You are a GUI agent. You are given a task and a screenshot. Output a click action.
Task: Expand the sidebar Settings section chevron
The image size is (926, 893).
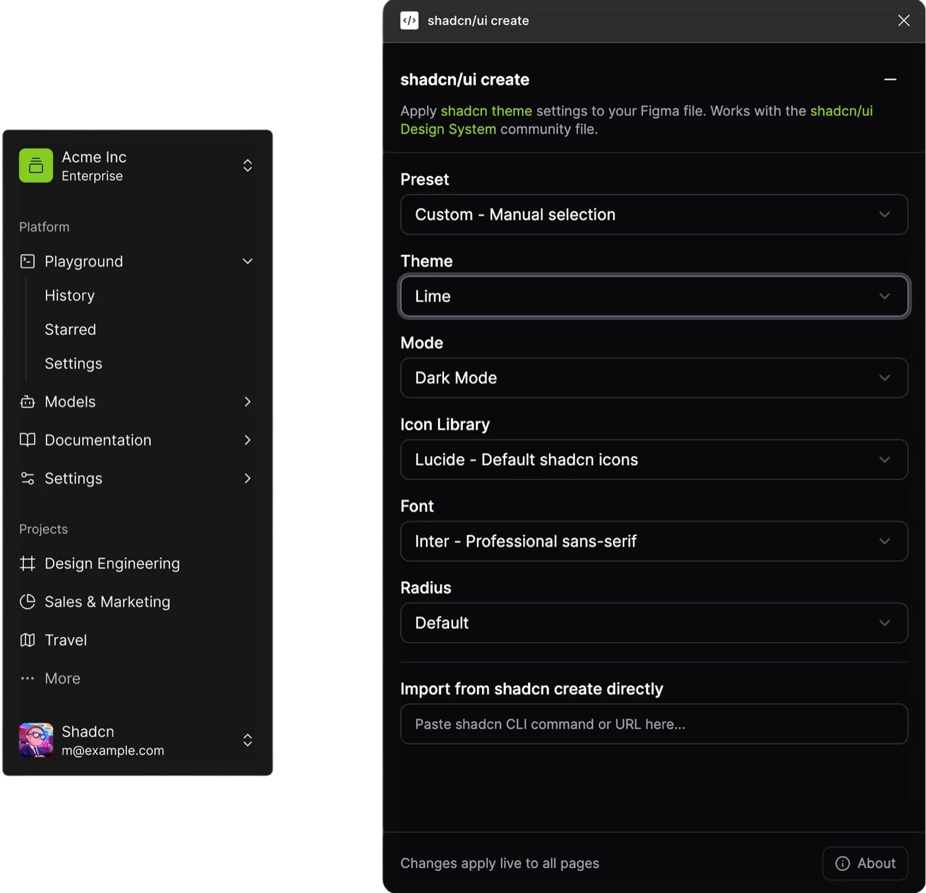(247, 478)
